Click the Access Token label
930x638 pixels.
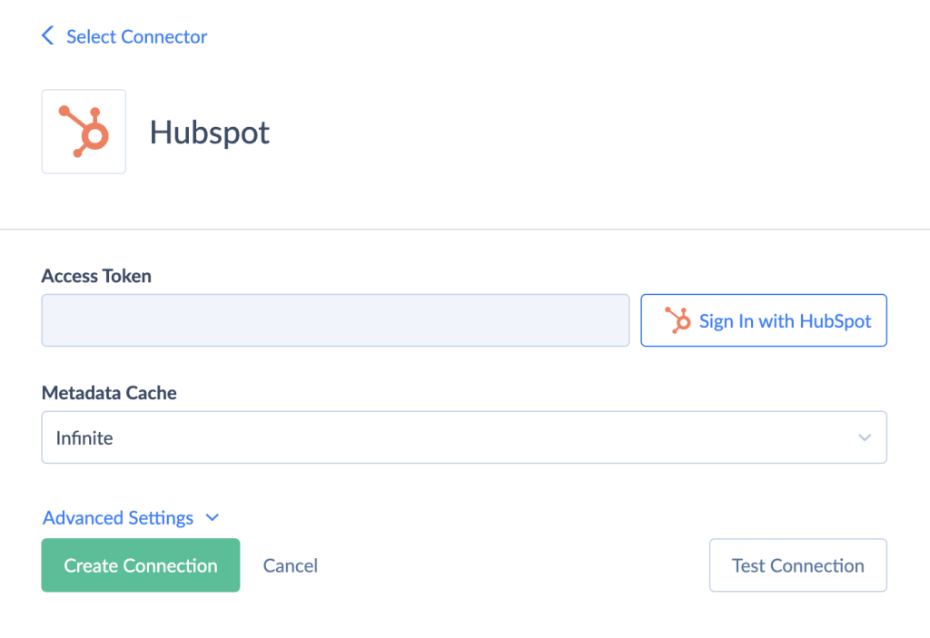tap(96, 276)
